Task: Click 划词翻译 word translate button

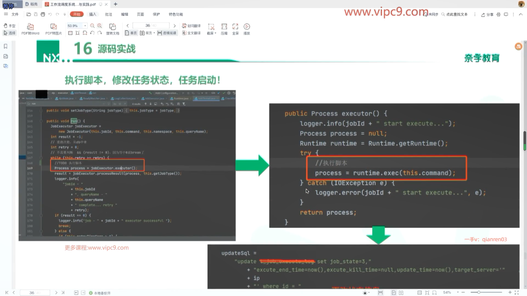Action: click(x=191, y=26)
